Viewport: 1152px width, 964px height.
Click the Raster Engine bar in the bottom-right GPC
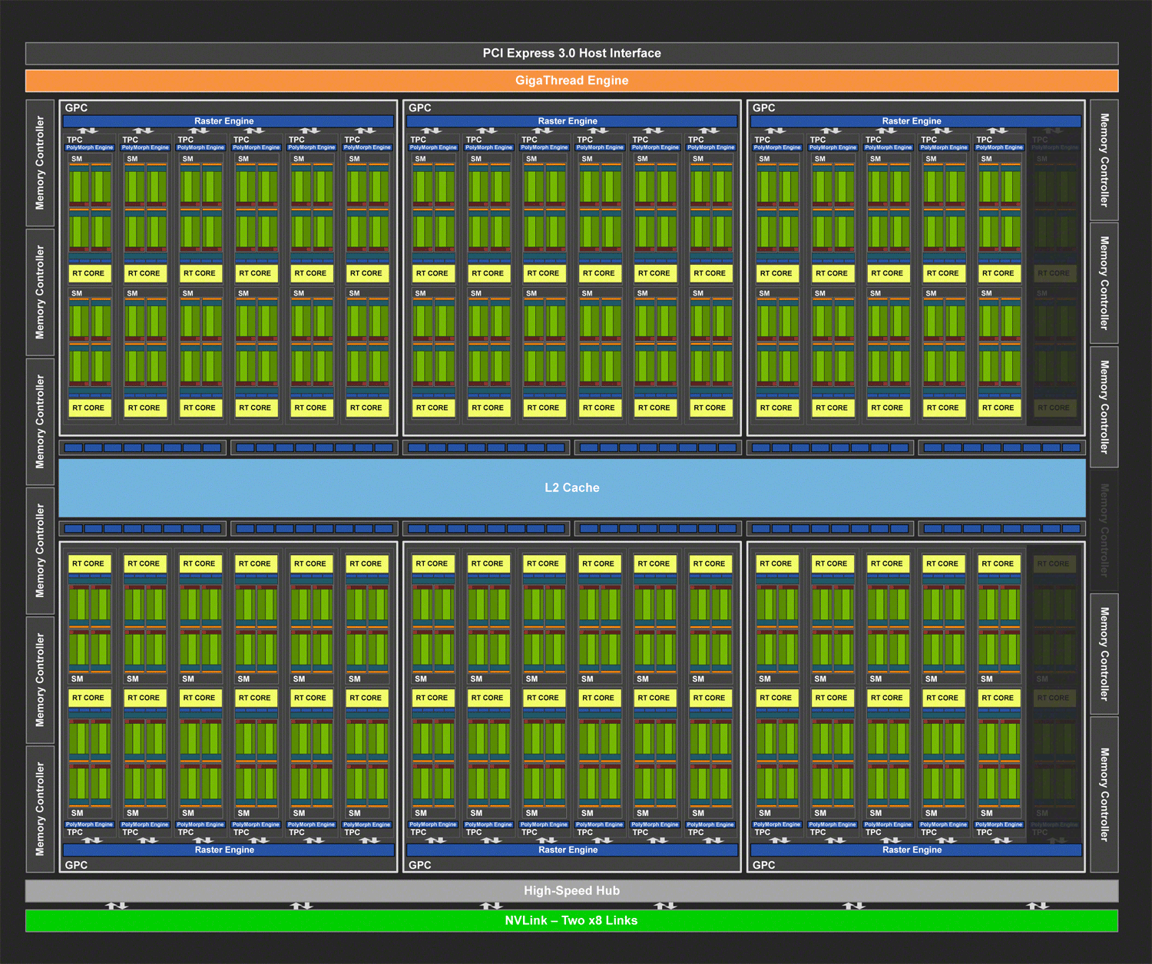[915, 850]
